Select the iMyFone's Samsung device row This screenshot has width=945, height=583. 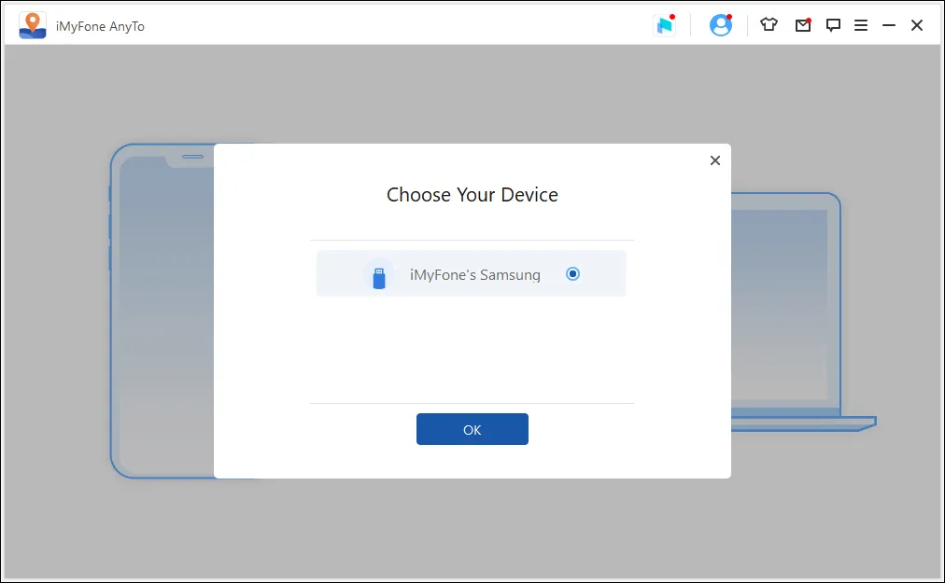(x=472, y=274)
